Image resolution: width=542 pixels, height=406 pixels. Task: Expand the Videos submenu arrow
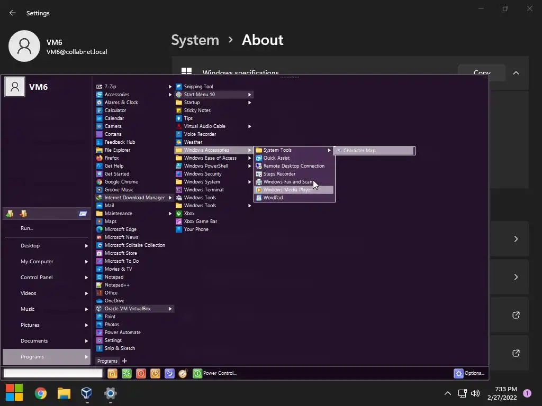[86, 293]
